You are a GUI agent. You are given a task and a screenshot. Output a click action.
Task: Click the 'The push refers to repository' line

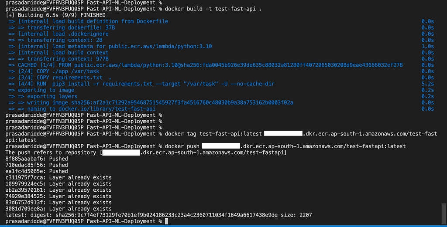[x=146, y=152]
